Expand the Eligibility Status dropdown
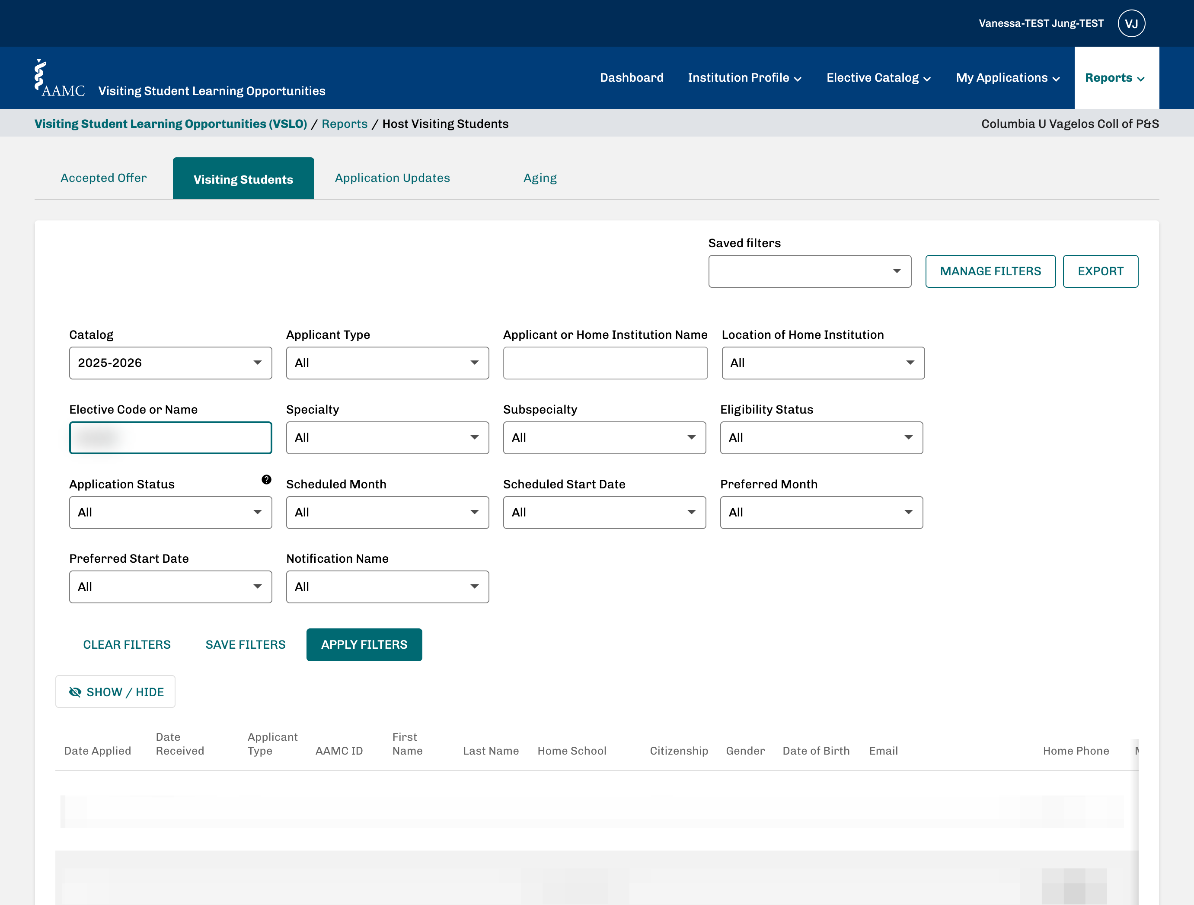The width and height of the screenshot is (1194, 905). click(x=821, y=438)
